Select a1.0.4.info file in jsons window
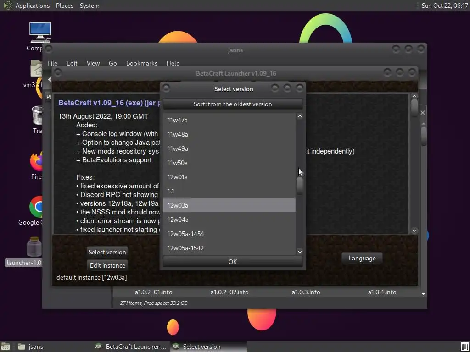 pos(382,292)
